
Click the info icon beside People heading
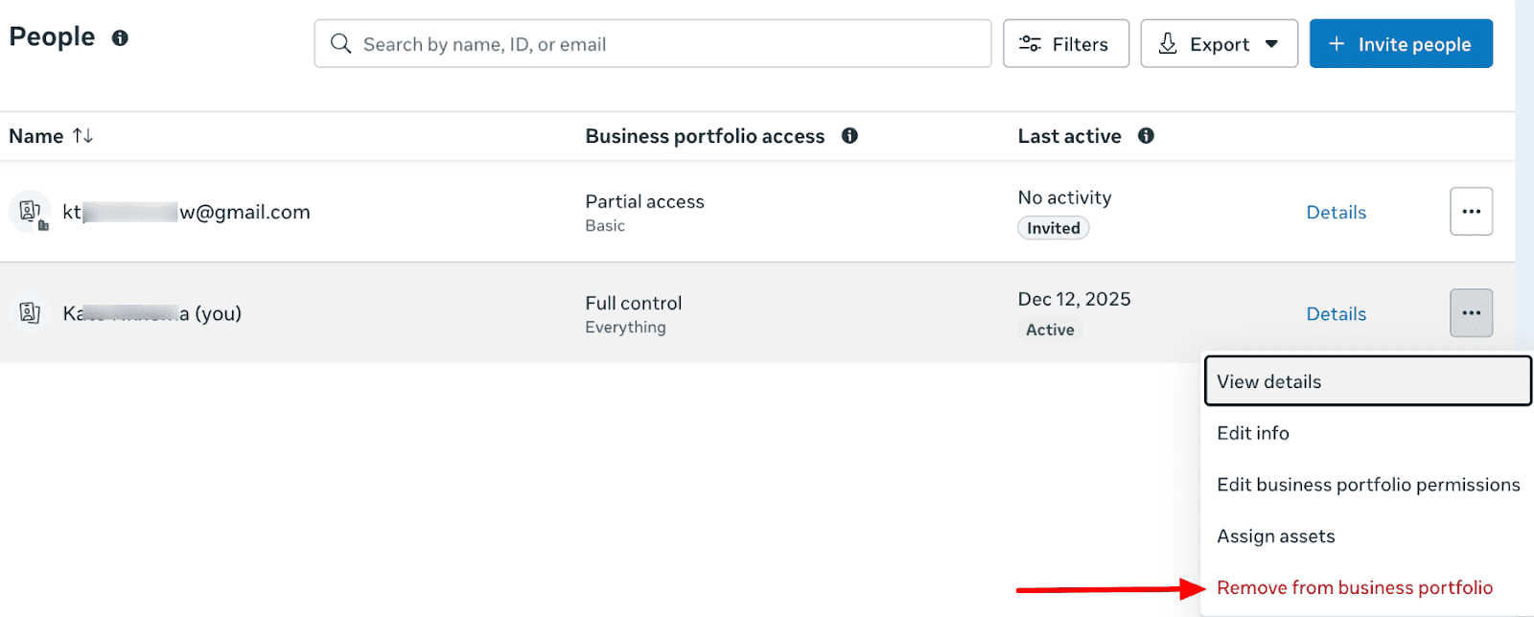pyautogui.click(x=120, y=38)
